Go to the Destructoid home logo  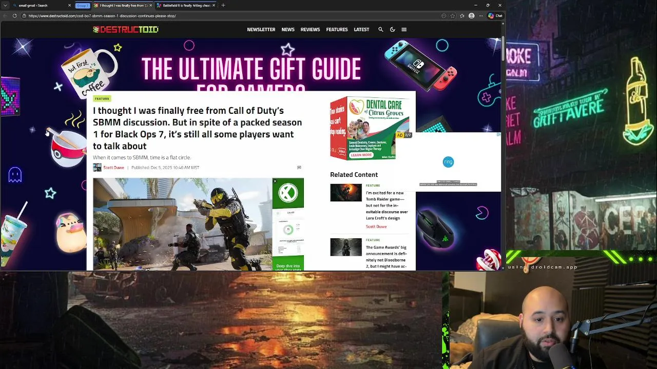125,30
